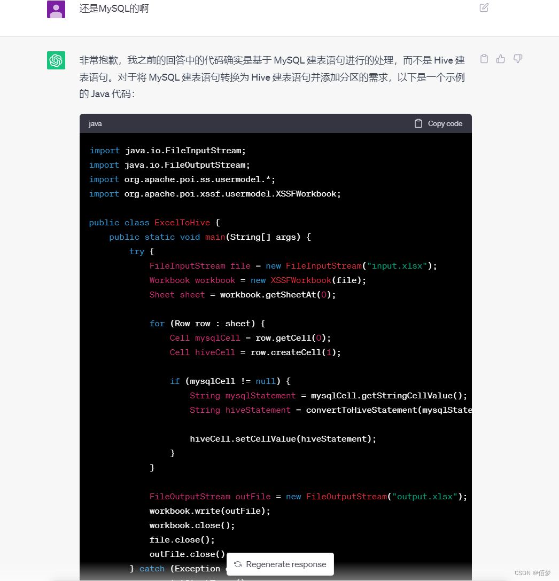Give the response a thumbs down
This screenshot has height=581, width=559.
click(x=518, y=59)
